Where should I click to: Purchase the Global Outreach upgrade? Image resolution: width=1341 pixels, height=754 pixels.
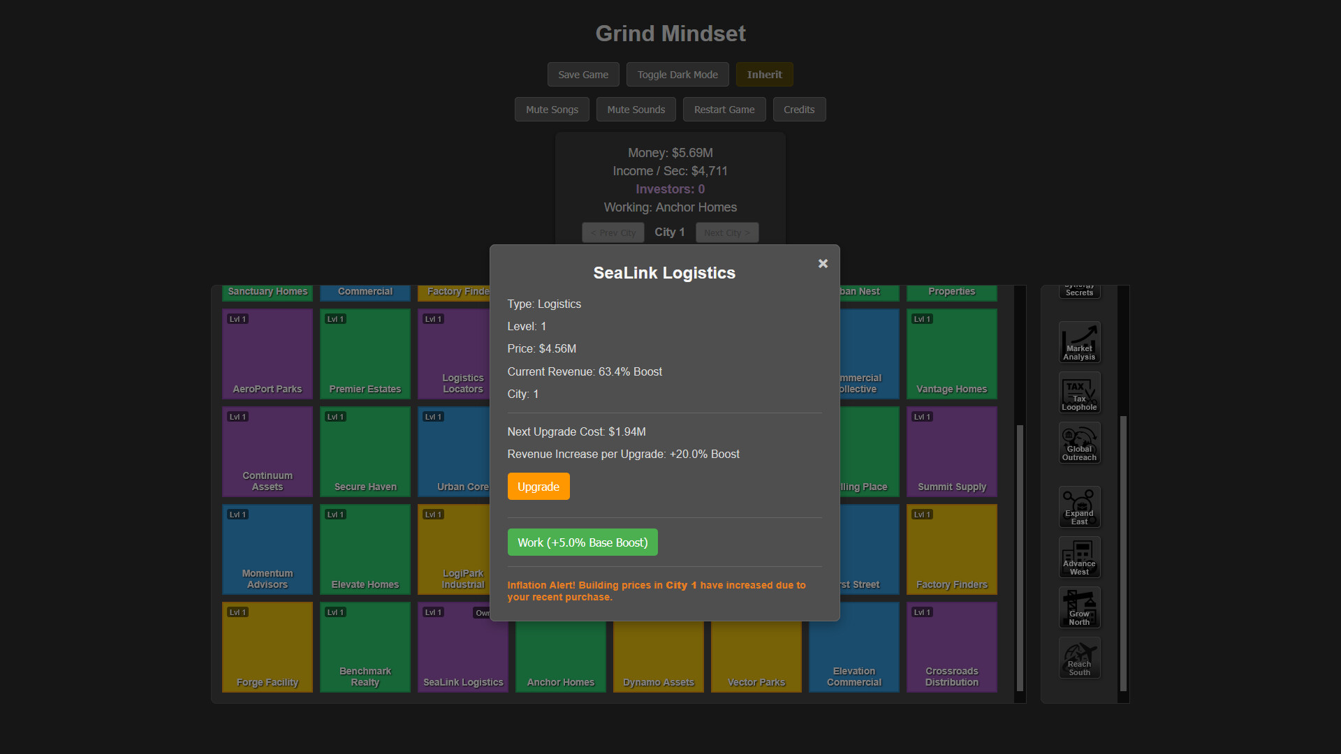1079,443
